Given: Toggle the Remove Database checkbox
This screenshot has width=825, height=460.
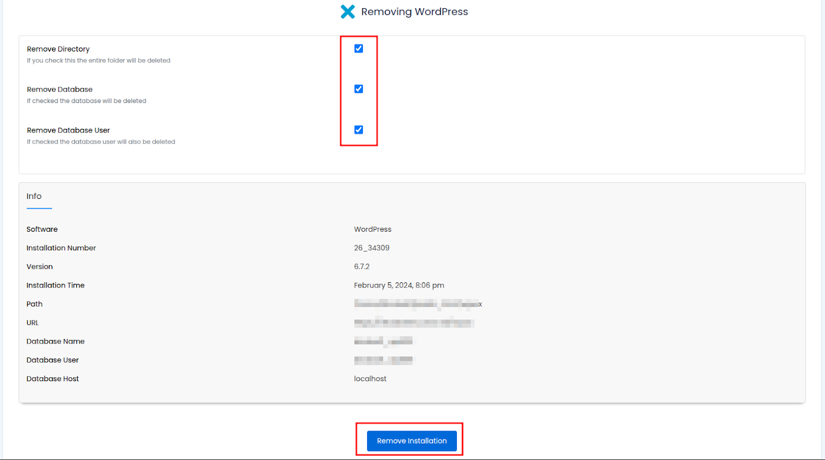Looking at the screenshot, I should [358, 89].
